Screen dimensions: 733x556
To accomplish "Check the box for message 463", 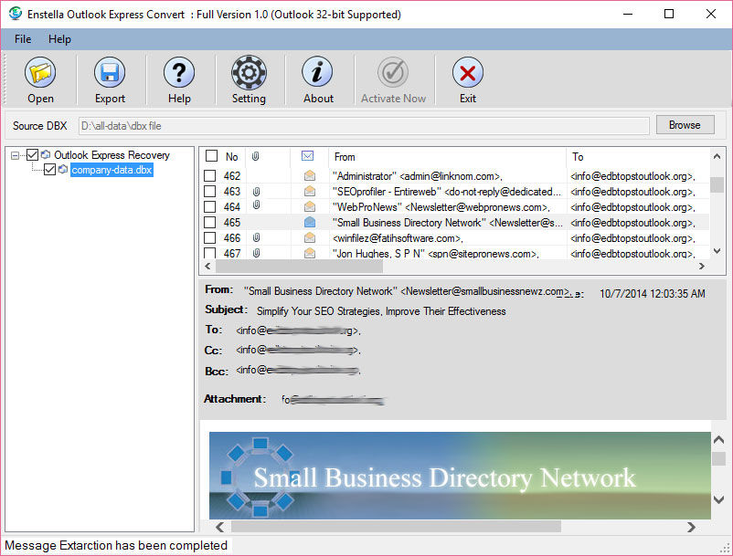I will coord(210,192).
